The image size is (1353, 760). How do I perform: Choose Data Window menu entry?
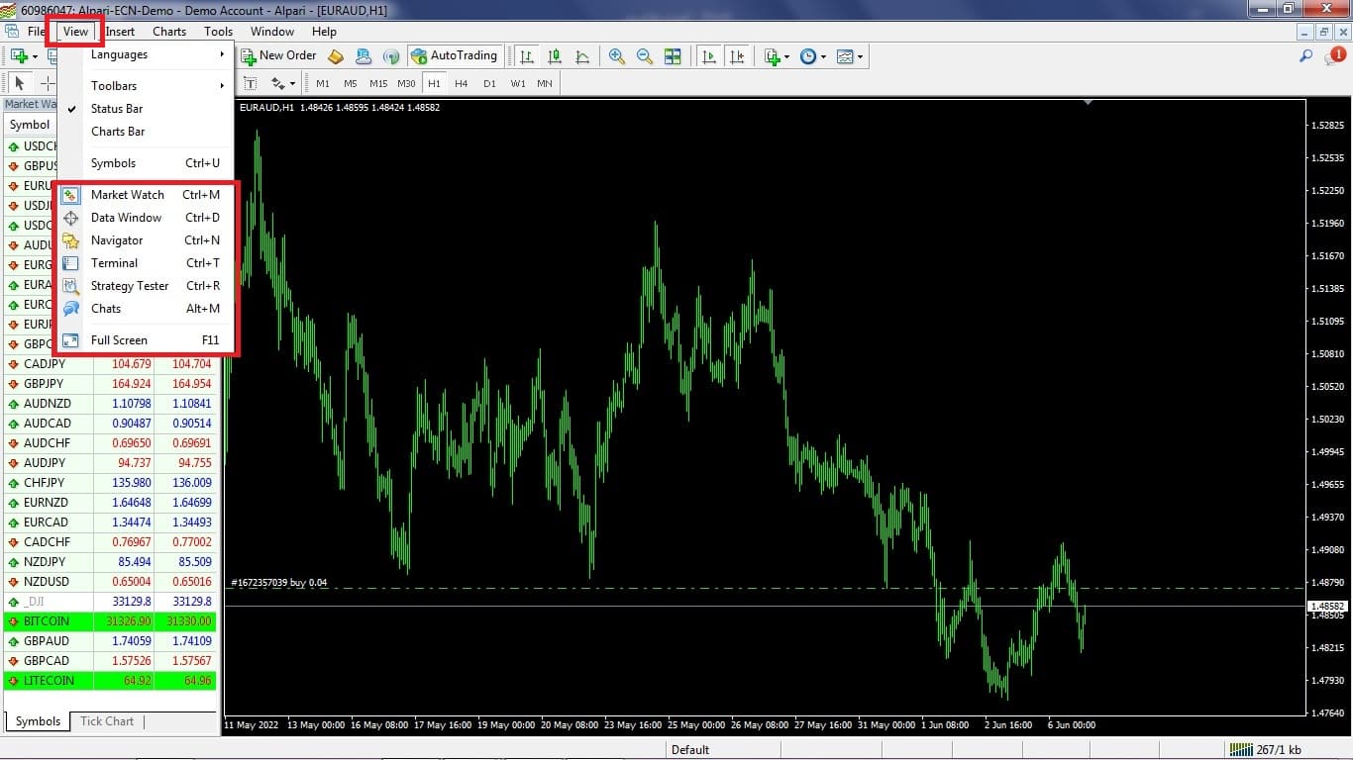click(147, 218)
